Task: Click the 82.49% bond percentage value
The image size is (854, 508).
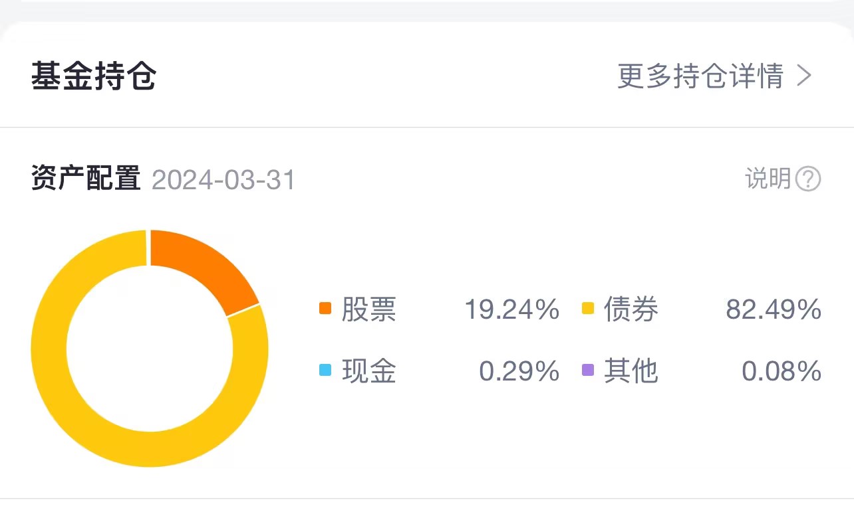Action: [774, 309]
